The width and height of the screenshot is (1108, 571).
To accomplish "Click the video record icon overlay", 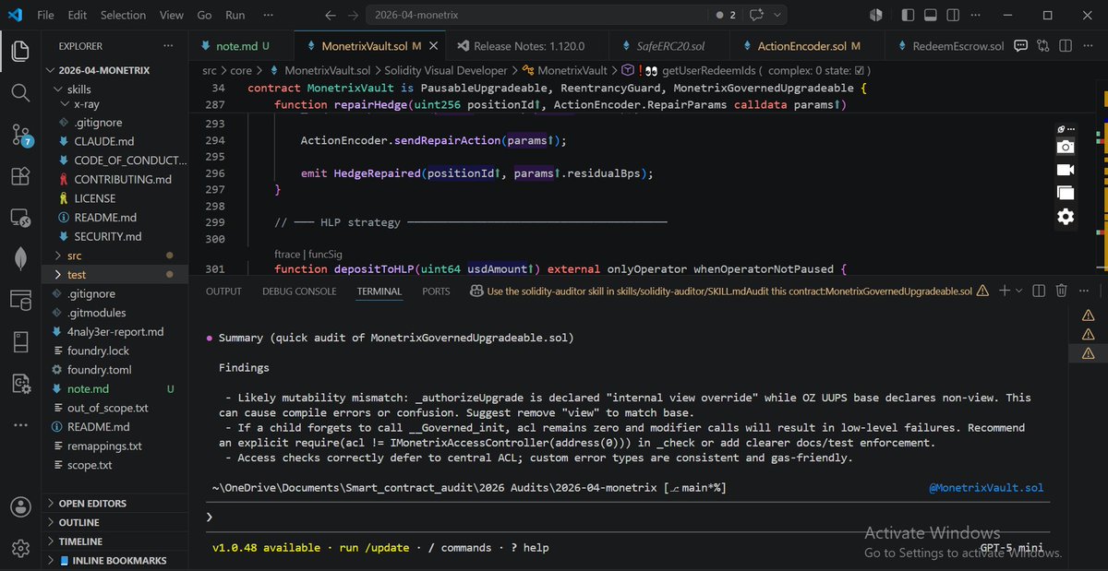I will 1066,170.
